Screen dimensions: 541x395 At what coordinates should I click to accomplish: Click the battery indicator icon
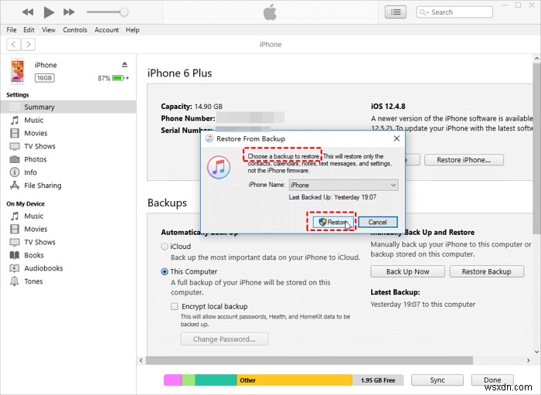tap(118, 78)
